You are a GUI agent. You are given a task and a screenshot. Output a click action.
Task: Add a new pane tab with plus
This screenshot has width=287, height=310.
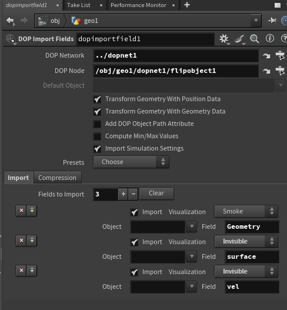pyautogui.click(x=187, y=5)
